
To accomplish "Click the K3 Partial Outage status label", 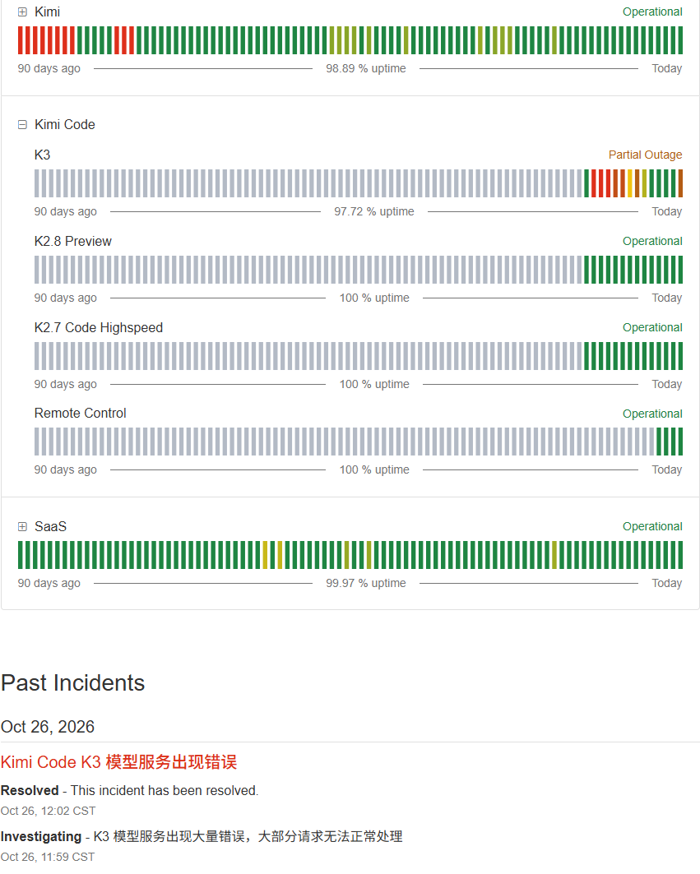I will point(645,155).
